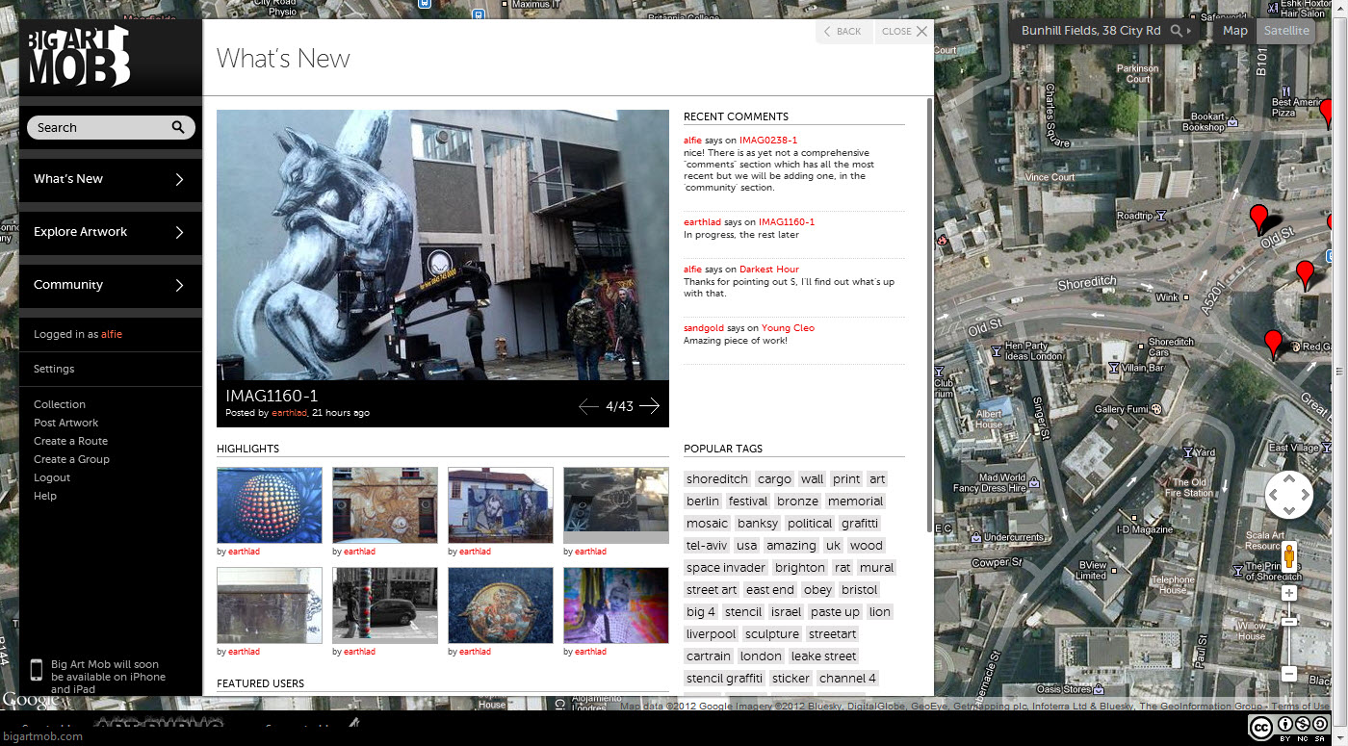Go to previous artwork slide arrow
The width and height of the screenshot is (1348, 746).
click(x=588, y=406)
